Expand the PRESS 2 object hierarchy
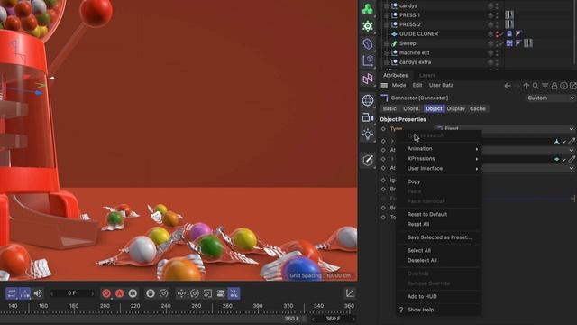The image size is (577, 325). pos(387,24)
